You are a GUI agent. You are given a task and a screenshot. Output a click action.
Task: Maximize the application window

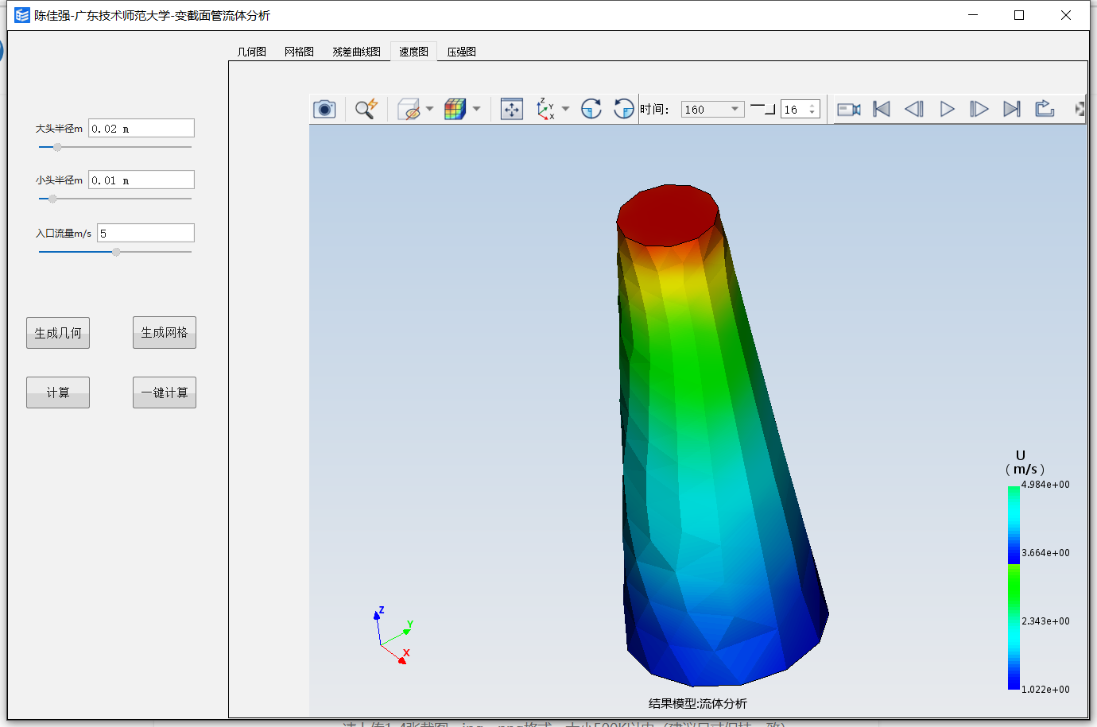pyautogui.click(x=1019, y=15)
